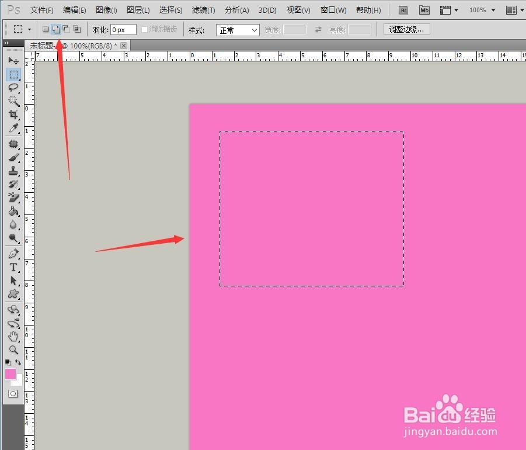Image resolution: width=526 pixels, height=450 pixels.
Task: Open the 滤镜(T) menu
Action: 203,10
